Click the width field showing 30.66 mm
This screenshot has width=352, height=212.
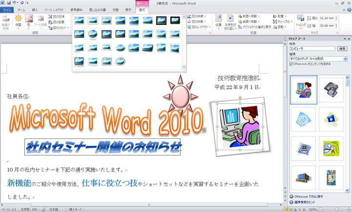coord(327,26)
